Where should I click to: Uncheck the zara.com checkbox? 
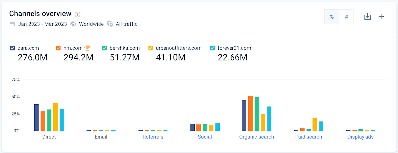click(13, 48)
